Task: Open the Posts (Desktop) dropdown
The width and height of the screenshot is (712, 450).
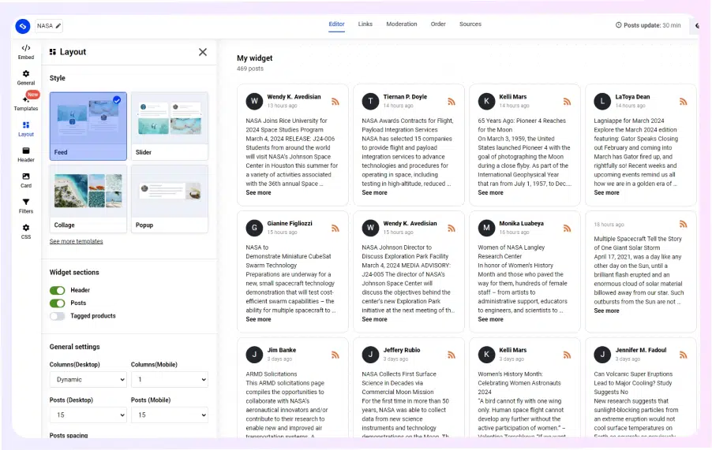Action: 88,415
